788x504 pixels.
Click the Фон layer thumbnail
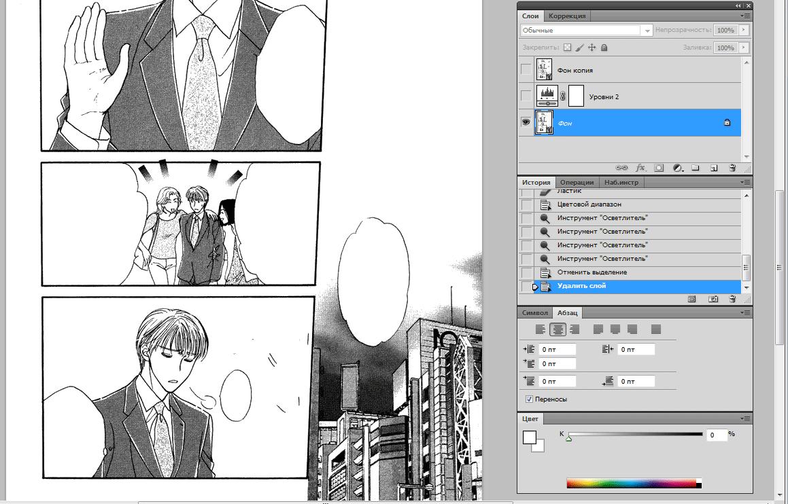pyautogui.click(x=545, y=122)
